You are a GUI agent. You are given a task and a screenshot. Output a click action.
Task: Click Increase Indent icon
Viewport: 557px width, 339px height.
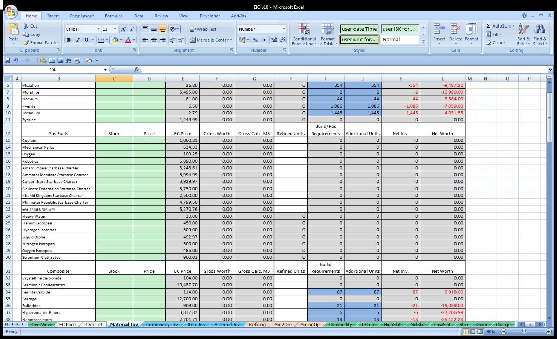point(182,40)
